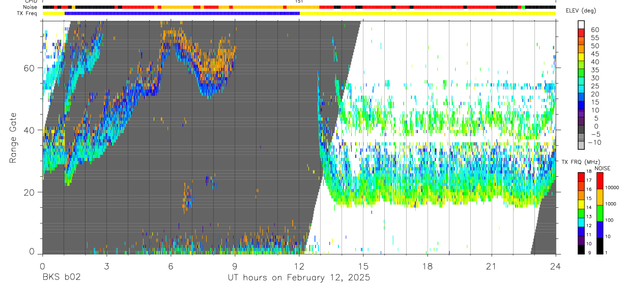Click the 9 tick label on the UT hours axis
The height and width of the screenshot is (288, 625).
point(235,266)
